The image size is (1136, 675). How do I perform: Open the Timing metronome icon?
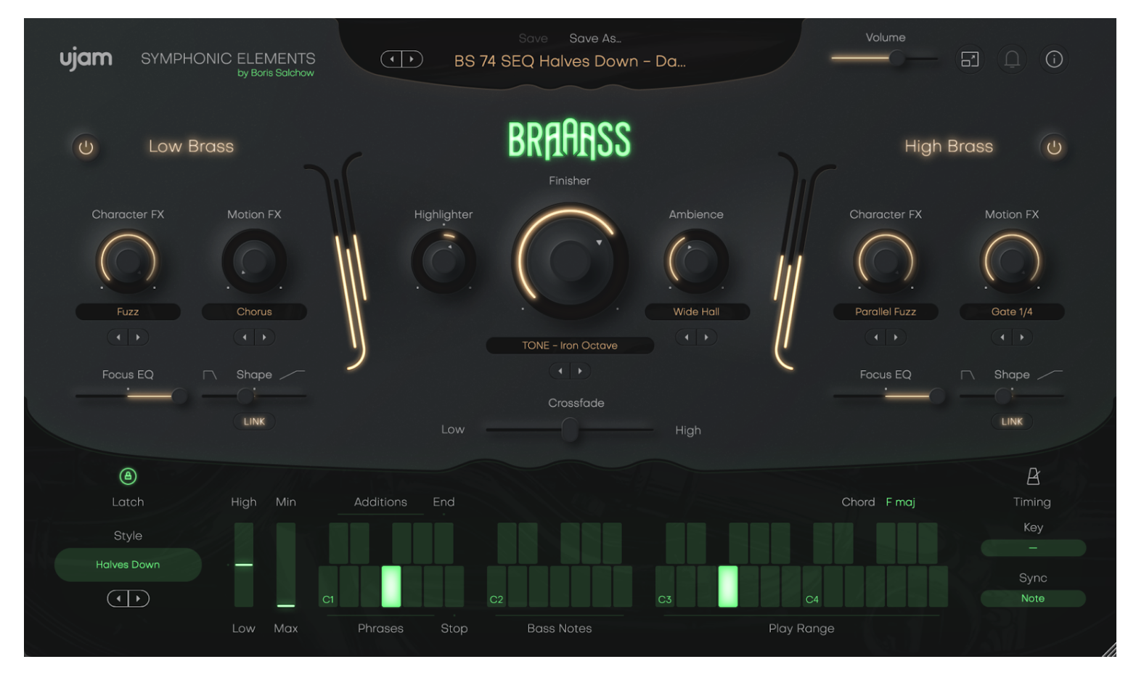[1033, 476]
